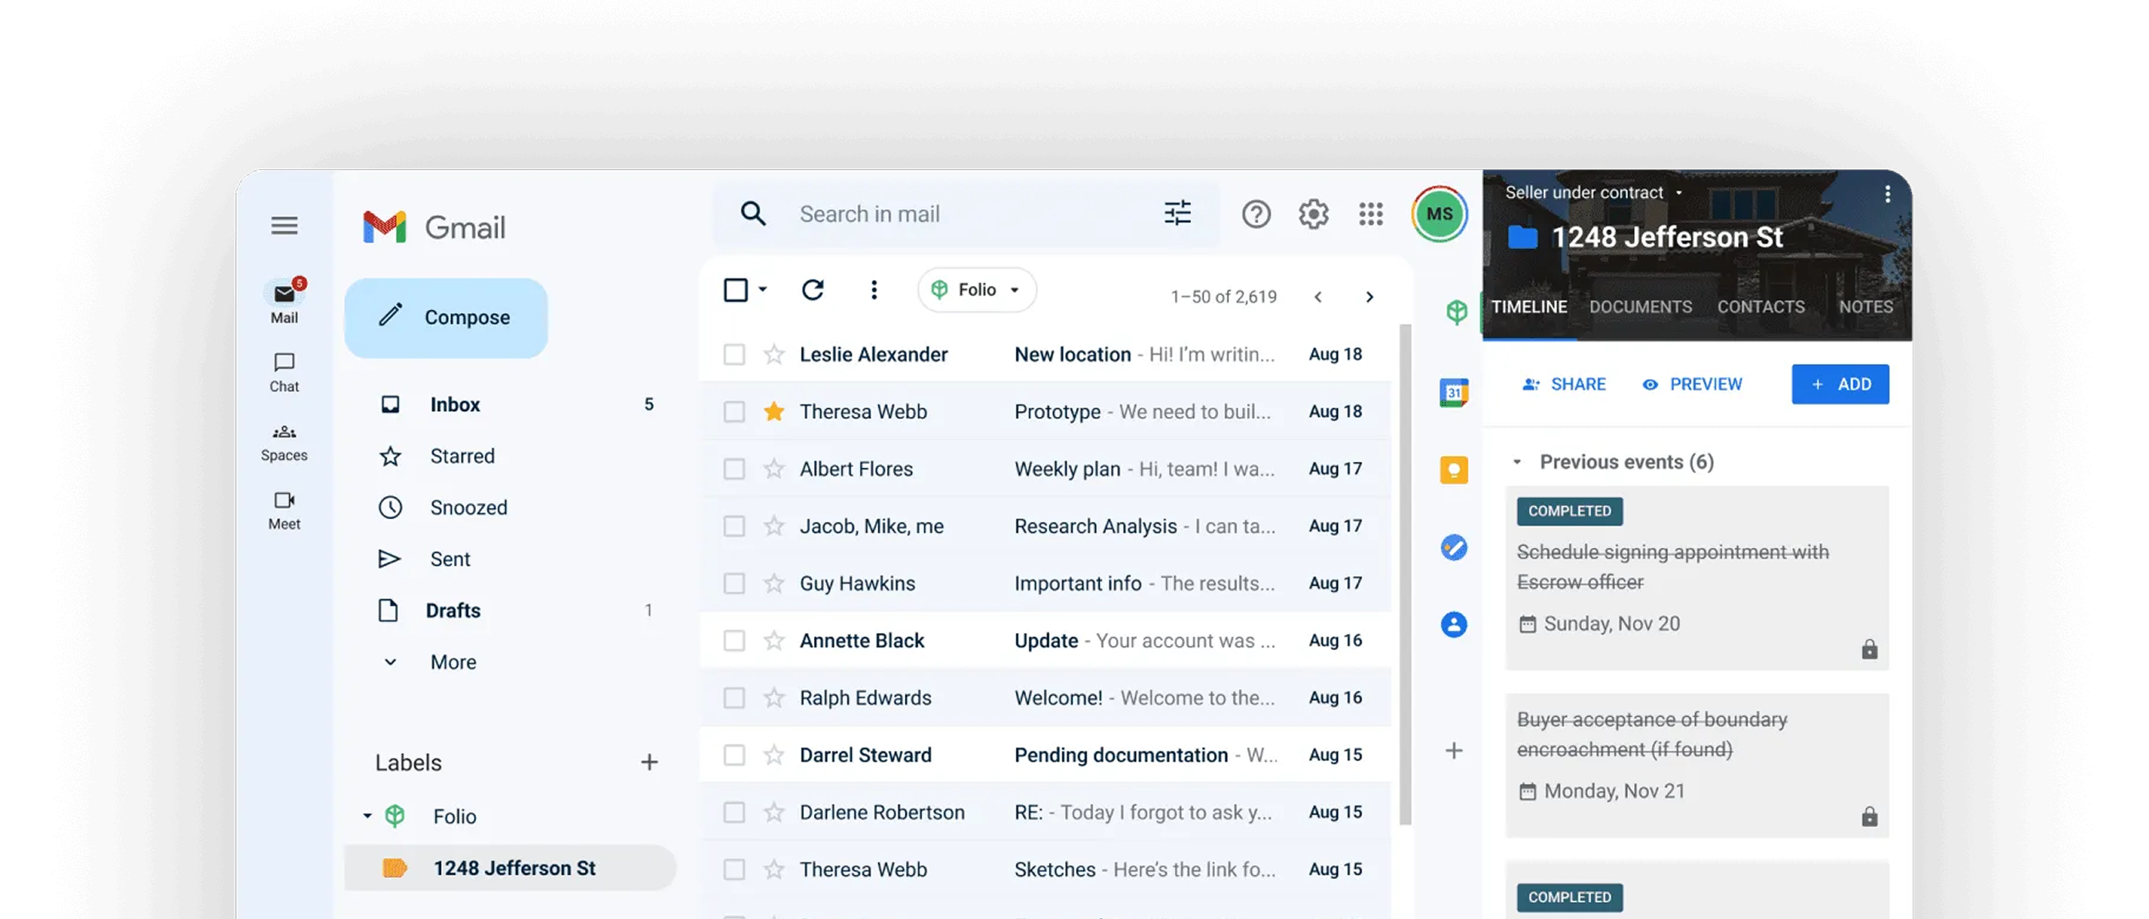Viewport: 2149px width, 919px height.
Task: Switch to Timeline tab
Action: pos(1529,307)
